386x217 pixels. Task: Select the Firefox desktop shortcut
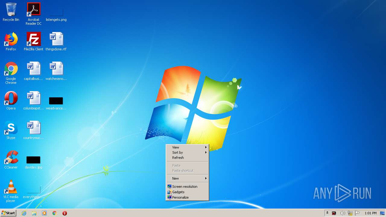[x=11, y=42]
